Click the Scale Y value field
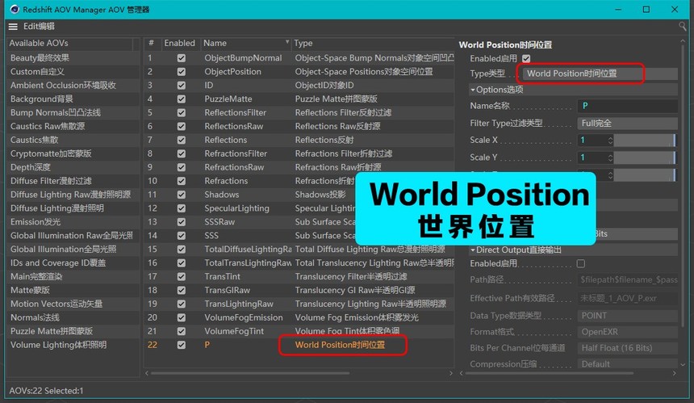Screen dimensions: 694x403 (x=592, y=157)
